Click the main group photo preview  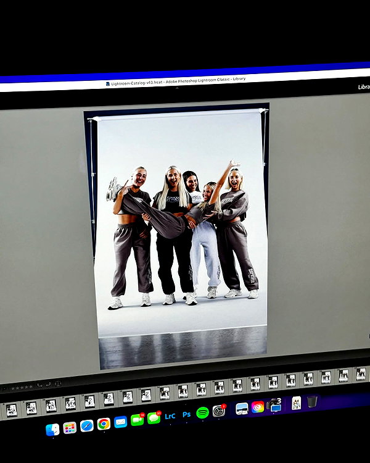tap(180, 236)
